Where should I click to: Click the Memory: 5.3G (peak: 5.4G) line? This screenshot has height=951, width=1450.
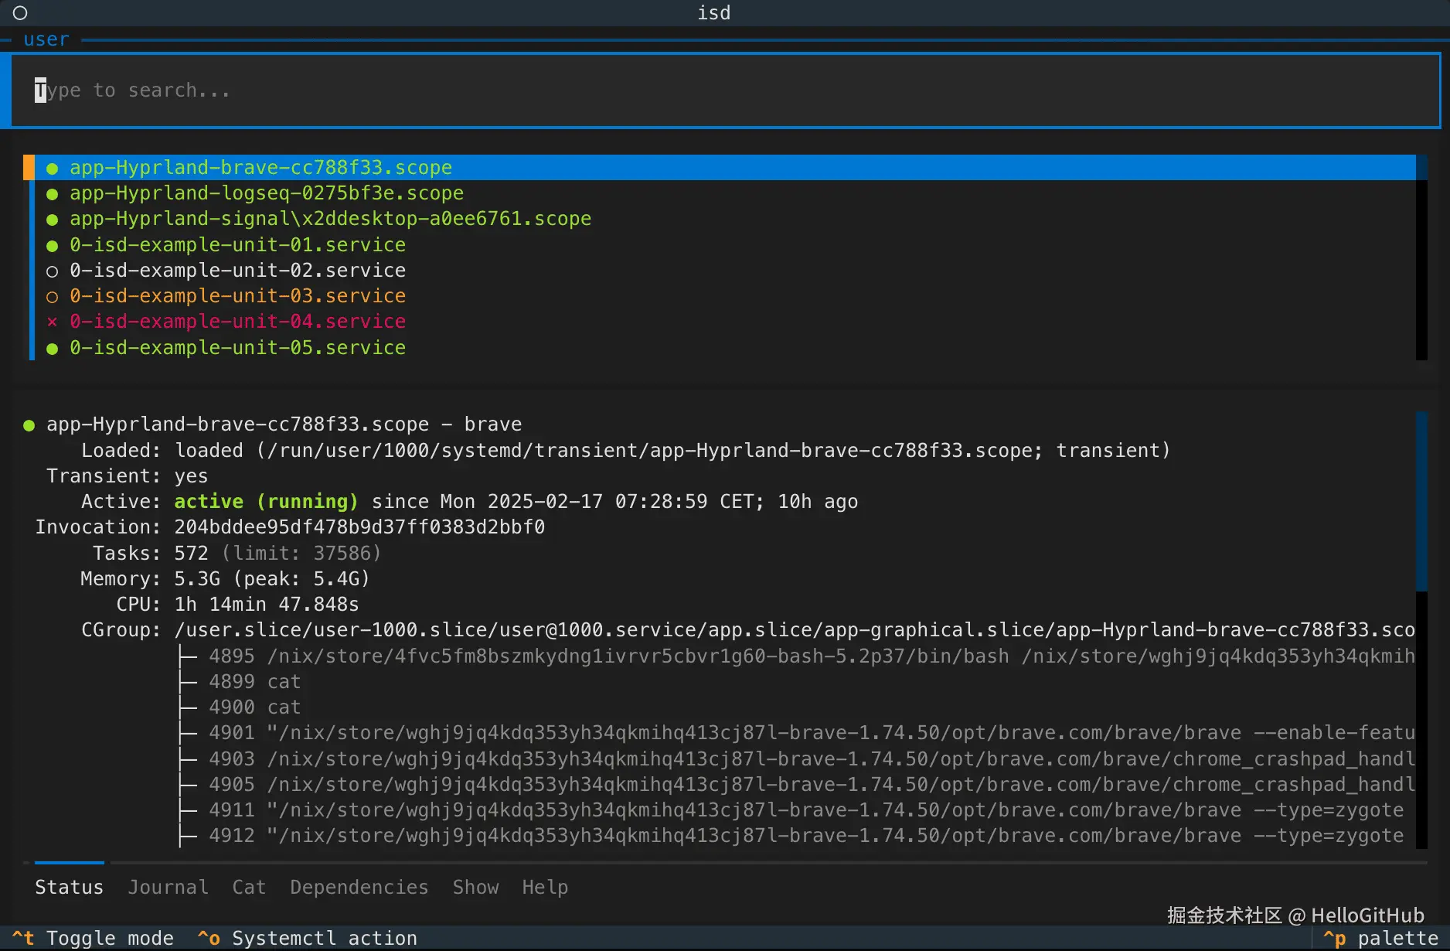[x=226, y=578]
